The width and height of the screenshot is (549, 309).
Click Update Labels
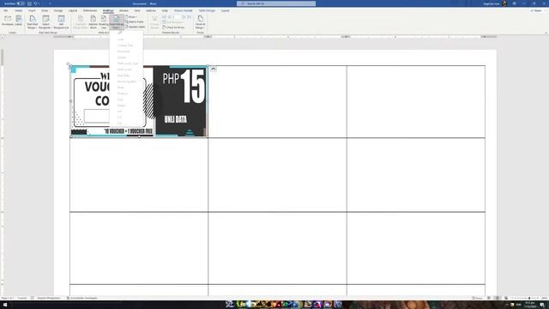point(136,27)
